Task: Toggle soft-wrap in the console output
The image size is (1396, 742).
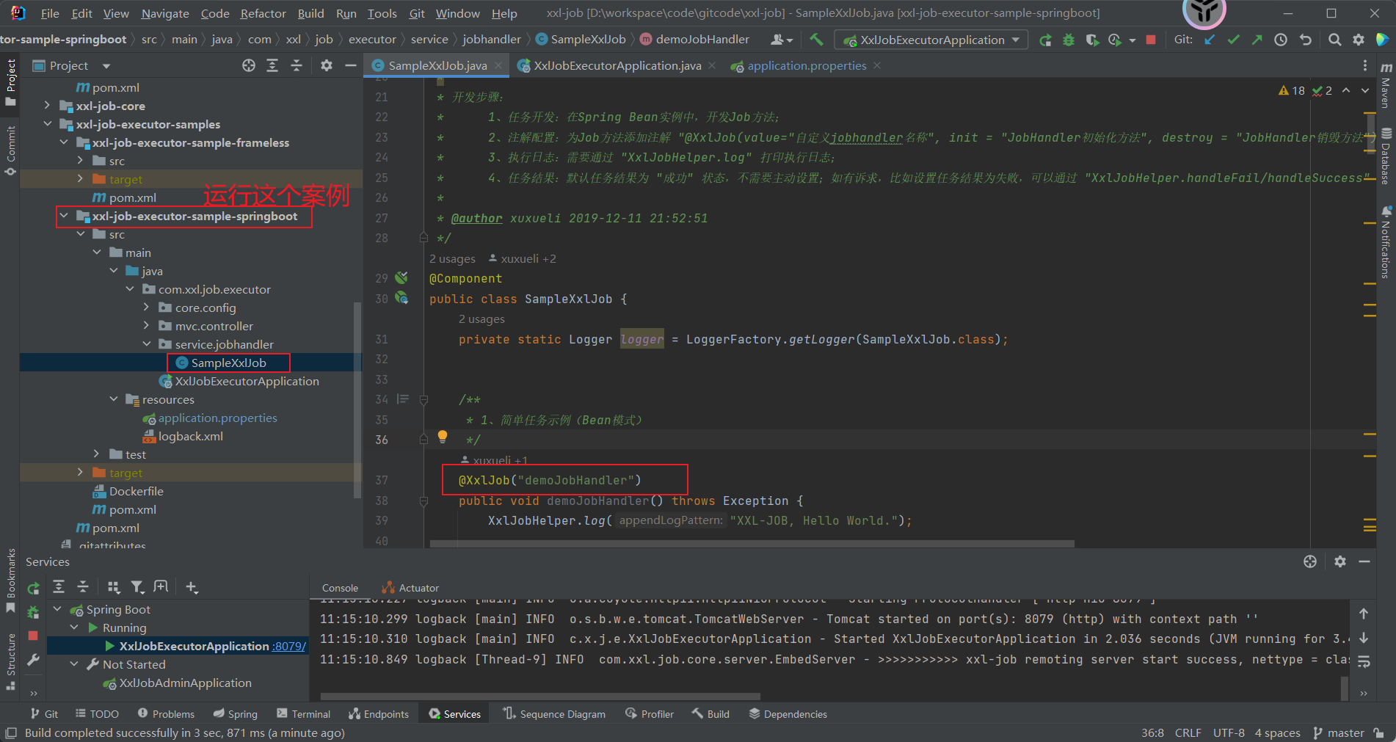Action: (1364, 662)
